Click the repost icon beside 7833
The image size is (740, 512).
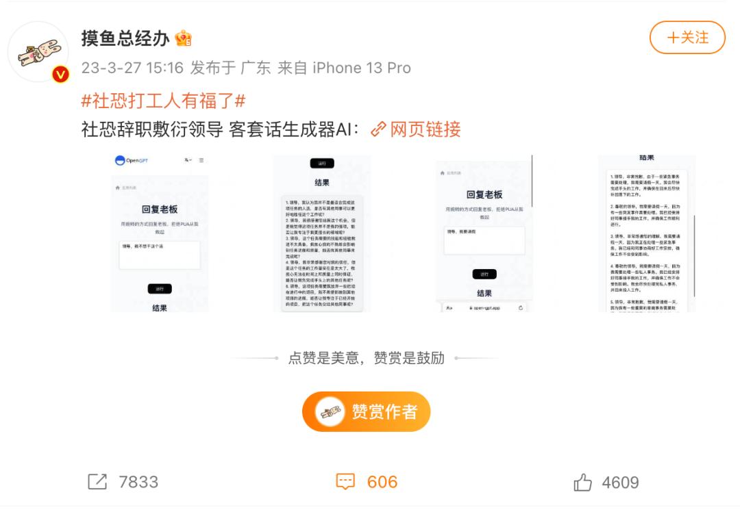98,482
